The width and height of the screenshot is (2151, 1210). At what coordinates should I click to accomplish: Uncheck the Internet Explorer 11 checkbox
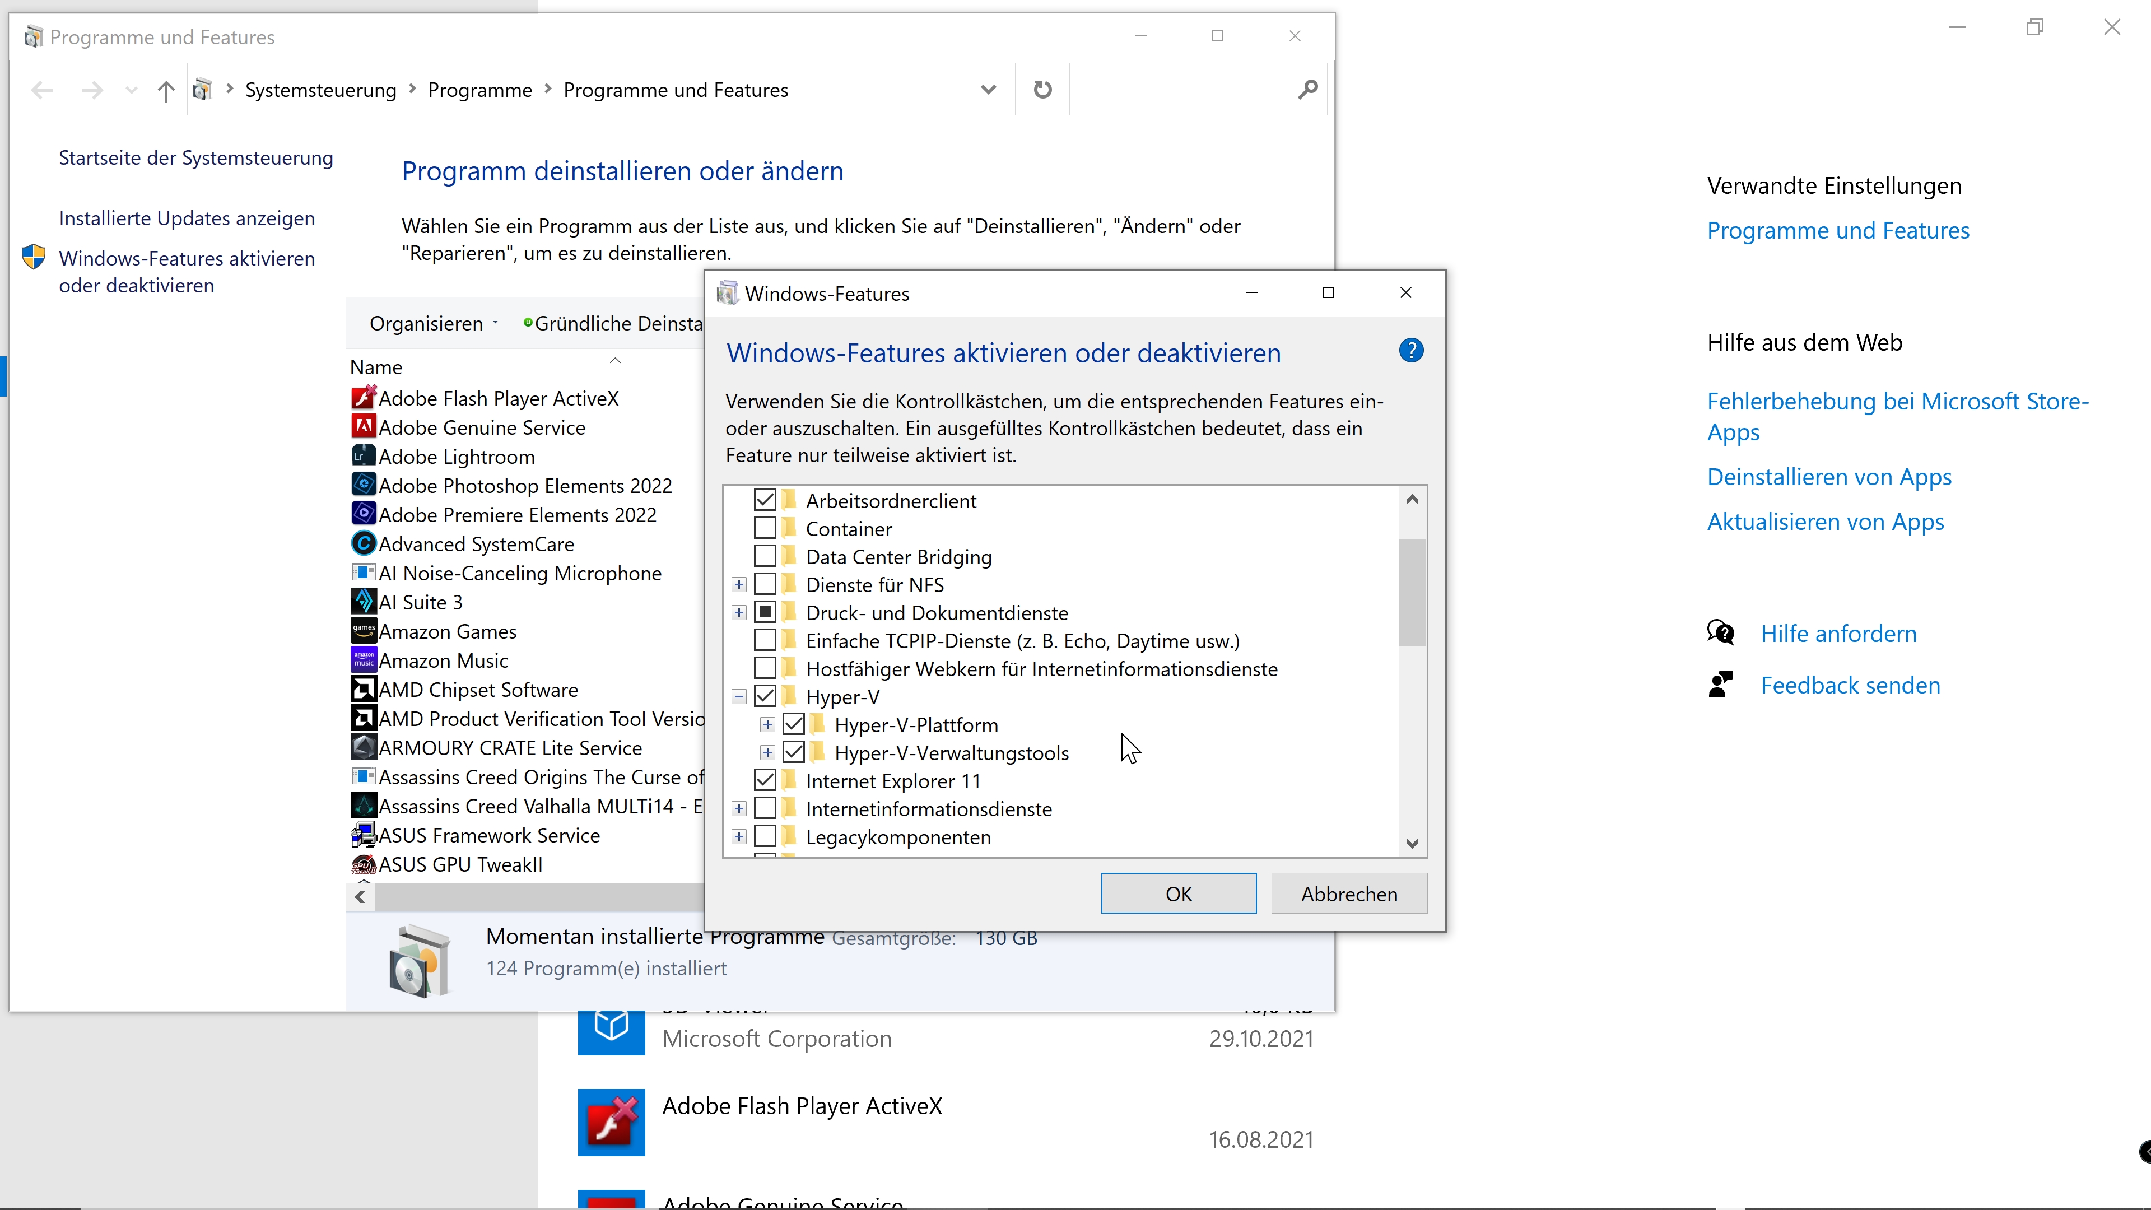[x=765, y=780]
